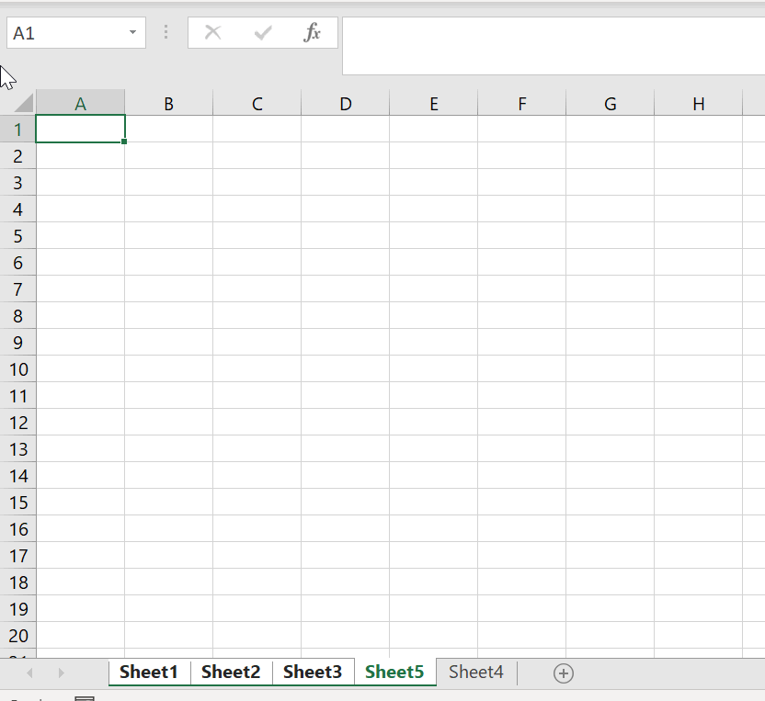
Task: Select row 2 header
Action: point(17,156)
